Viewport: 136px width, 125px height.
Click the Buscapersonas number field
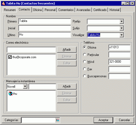(119, 76)
